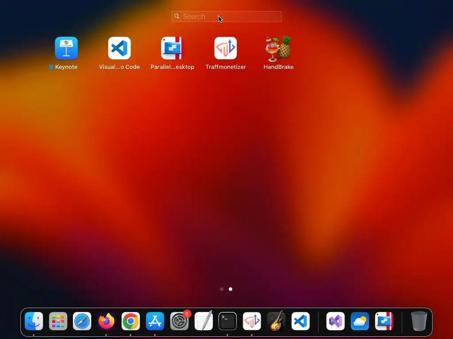Open System Settings with badge in Dock
This screenshot has width=453, height=339.
(180, 321)
